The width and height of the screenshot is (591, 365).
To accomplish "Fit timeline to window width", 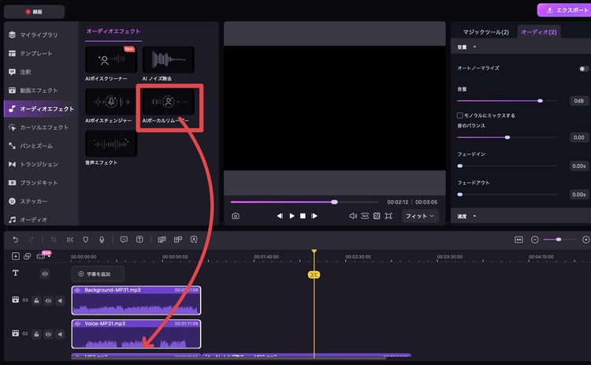I will (519, 240).
